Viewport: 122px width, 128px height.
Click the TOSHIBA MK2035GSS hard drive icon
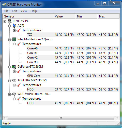point(14,80)
